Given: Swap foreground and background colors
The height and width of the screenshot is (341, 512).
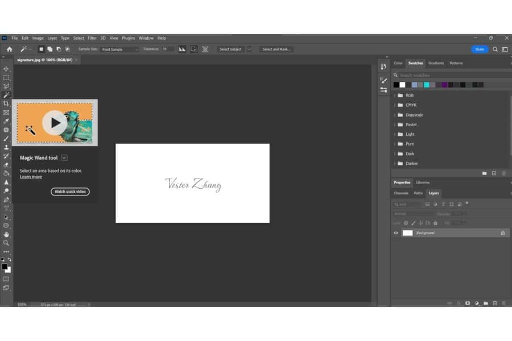Looking at the screenshot, I should [x=10, y=260].
